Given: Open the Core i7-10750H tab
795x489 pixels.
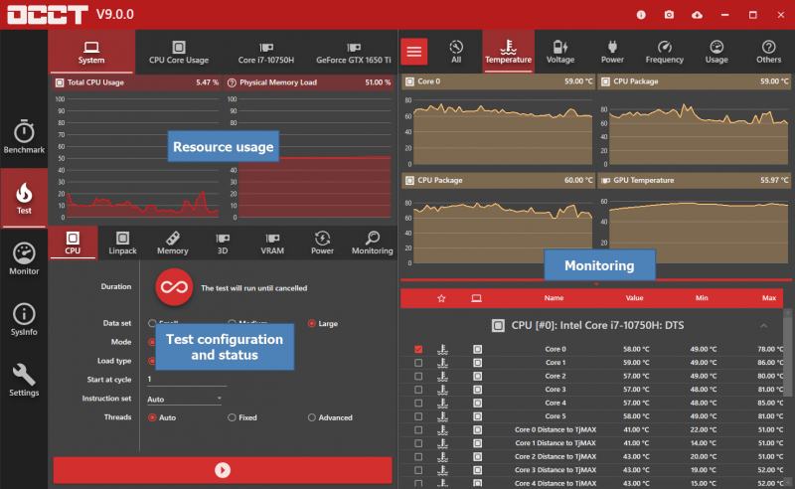Looking at the screenshot, I should coord(266,52).
